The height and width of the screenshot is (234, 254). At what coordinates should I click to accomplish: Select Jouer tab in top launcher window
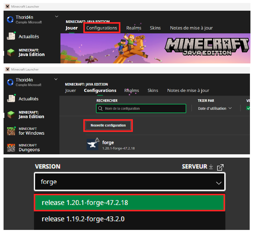tap(71, 28)
